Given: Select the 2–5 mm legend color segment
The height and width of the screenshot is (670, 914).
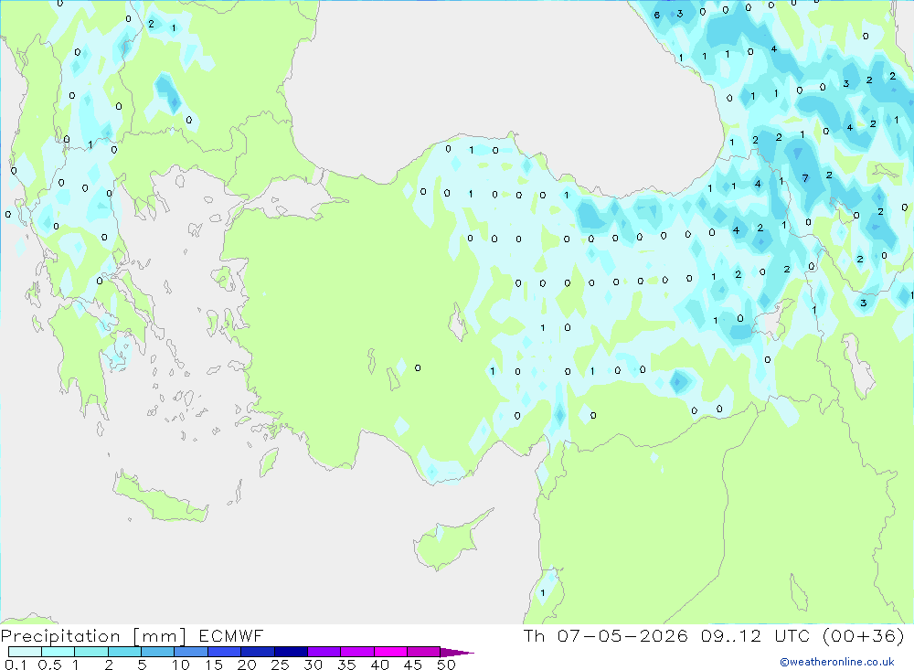Looking at the screenshot, I should click(x=124, y=652).
